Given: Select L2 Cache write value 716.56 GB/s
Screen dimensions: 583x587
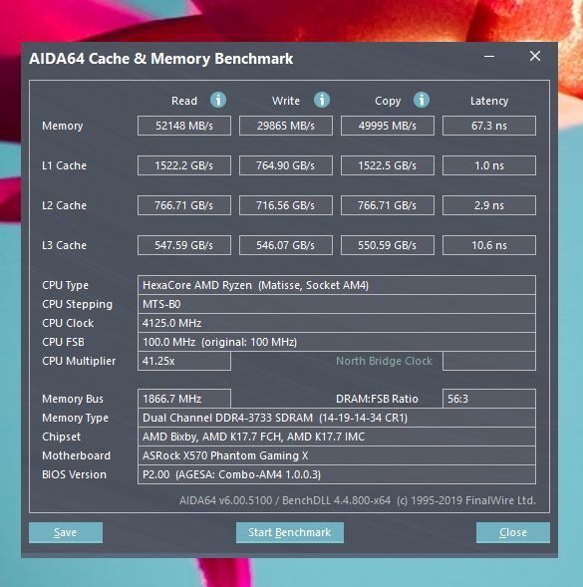Looking at the screenshot, I should coord(286,205).
